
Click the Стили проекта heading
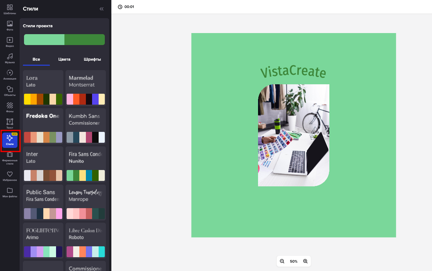[38, 26]
